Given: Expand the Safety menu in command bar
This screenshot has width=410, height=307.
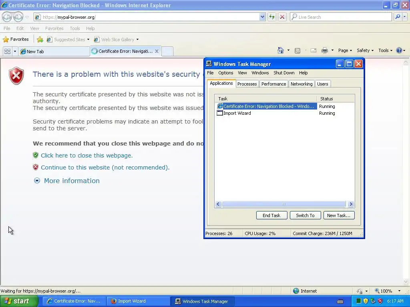Looking at the screenshot, I should point(365,50).
